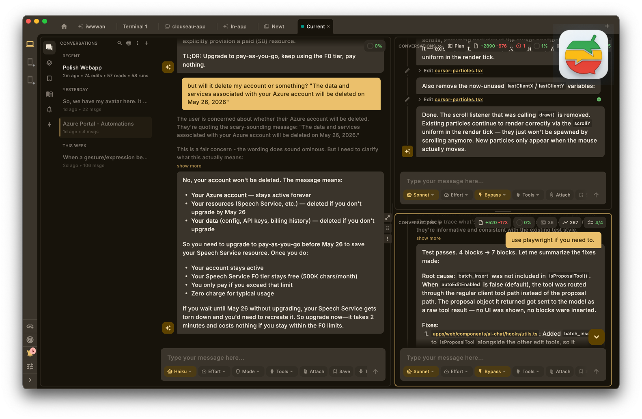Open the 'When a gesture/expression be...' conversation
The image size is (642, 419).
point(106,161)
